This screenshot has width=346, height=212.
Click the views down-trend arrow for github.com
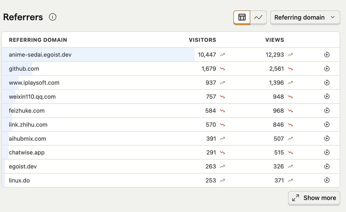click(290, 69)
